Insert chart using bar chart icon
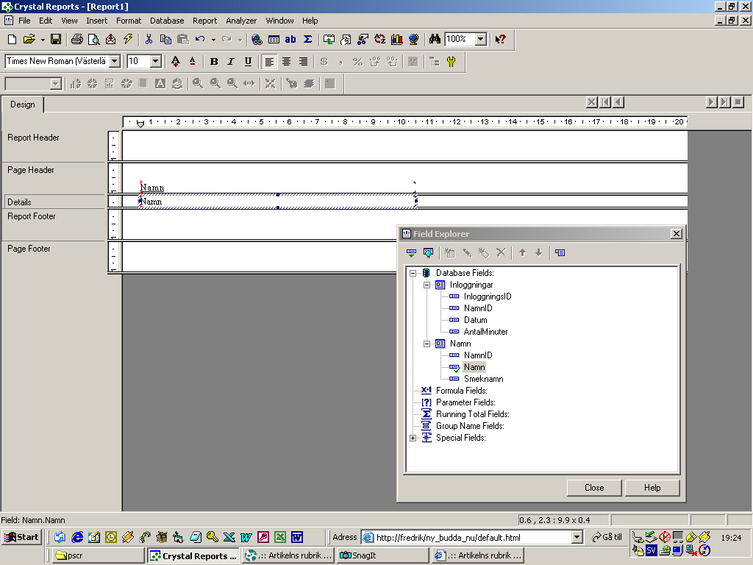 [x=396, y=40]
